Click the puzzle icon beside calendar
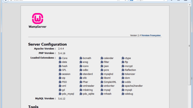Image resolution: width=193 pixels, height=108 pixels. point(102,58)
